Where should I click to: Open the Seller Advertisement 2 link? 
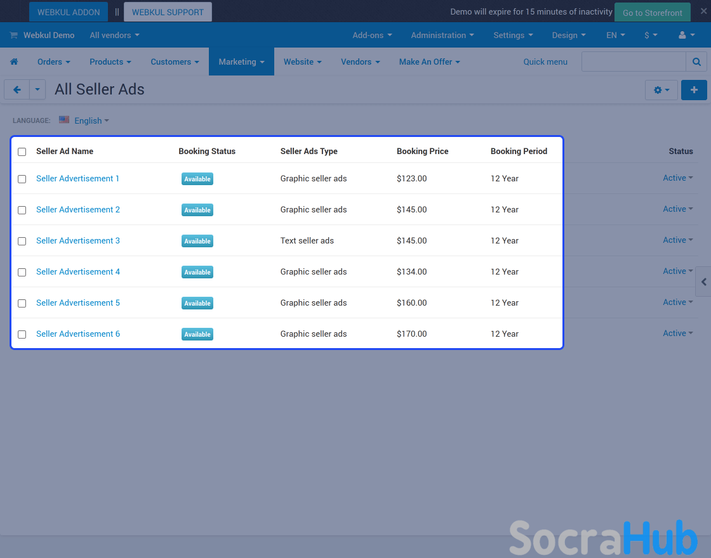point(78,210)
